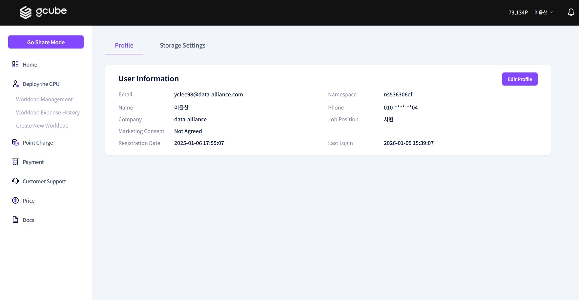Click the Deploy the GPU icon
This screenshot has width=579, height=300.
[15, 84]
